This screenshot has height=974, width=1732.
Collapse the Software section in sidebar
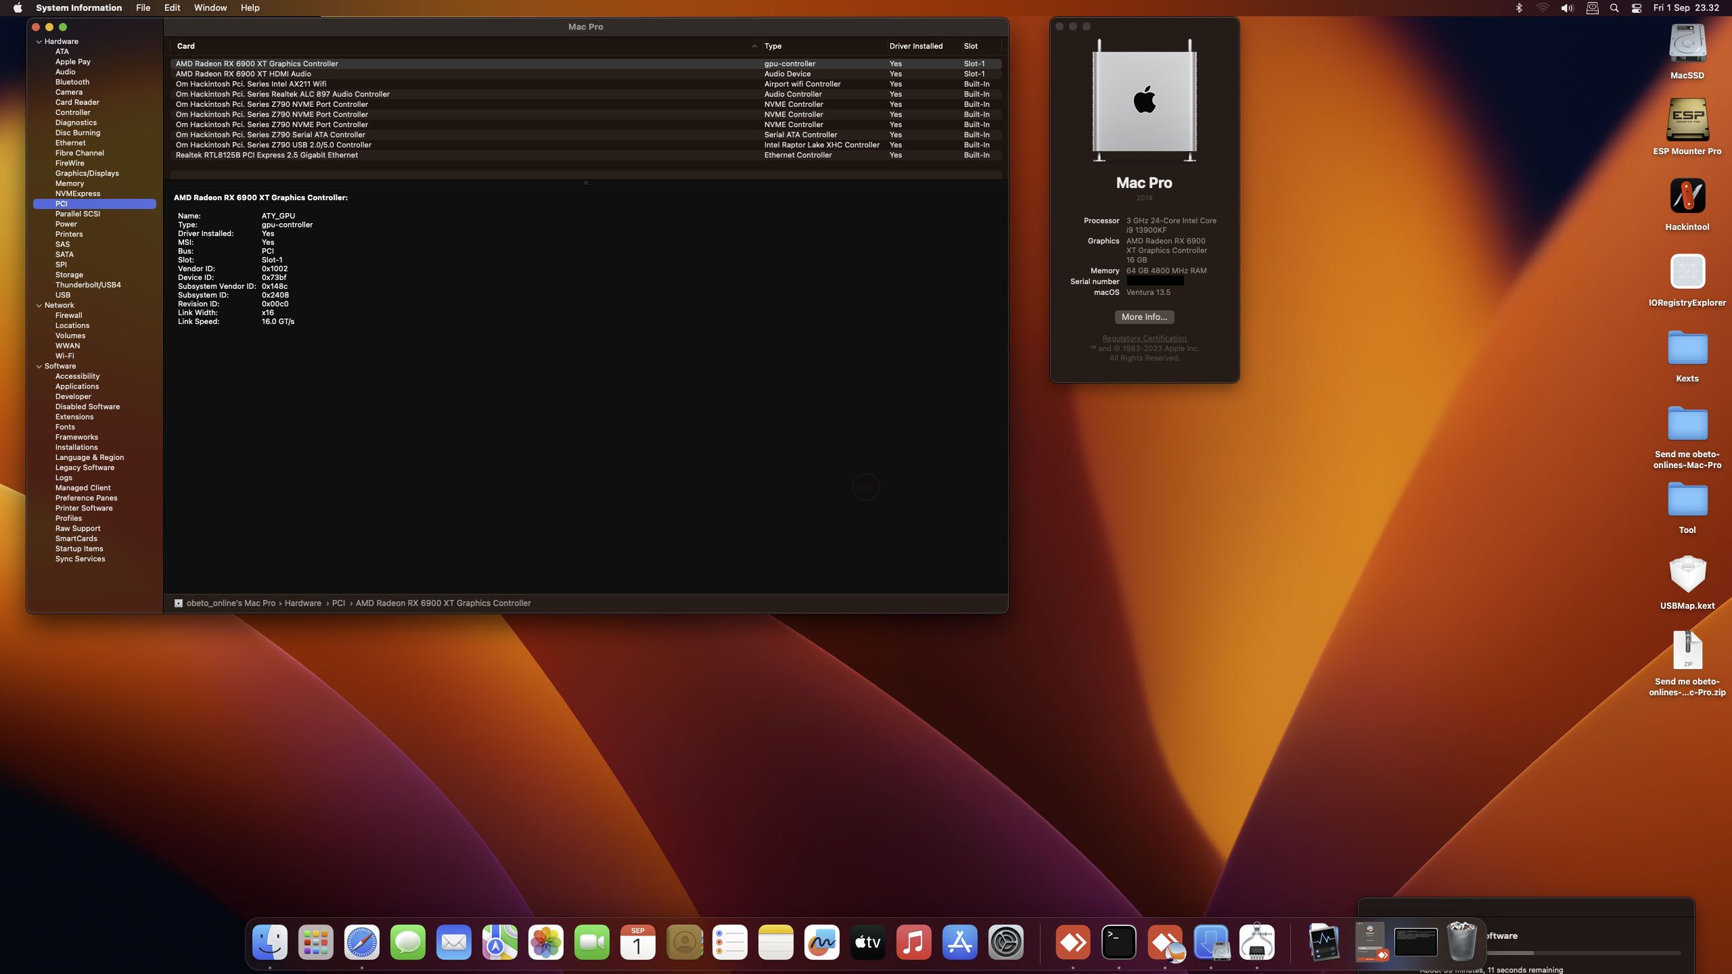click(x=39, y=367)
